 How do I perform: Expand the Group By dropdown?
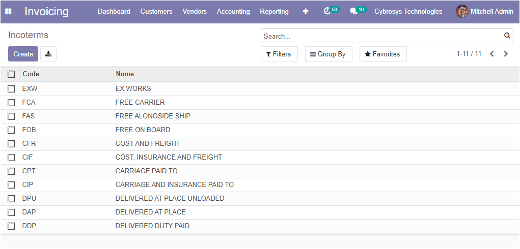coord(329,54)
